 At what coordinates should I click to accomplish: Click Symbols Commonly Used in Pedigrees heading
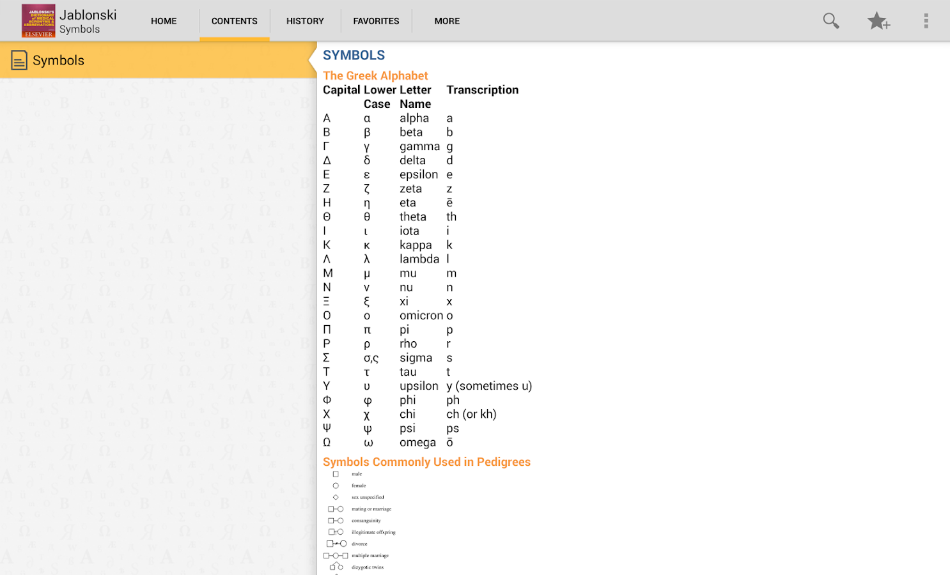click(426, 461)
